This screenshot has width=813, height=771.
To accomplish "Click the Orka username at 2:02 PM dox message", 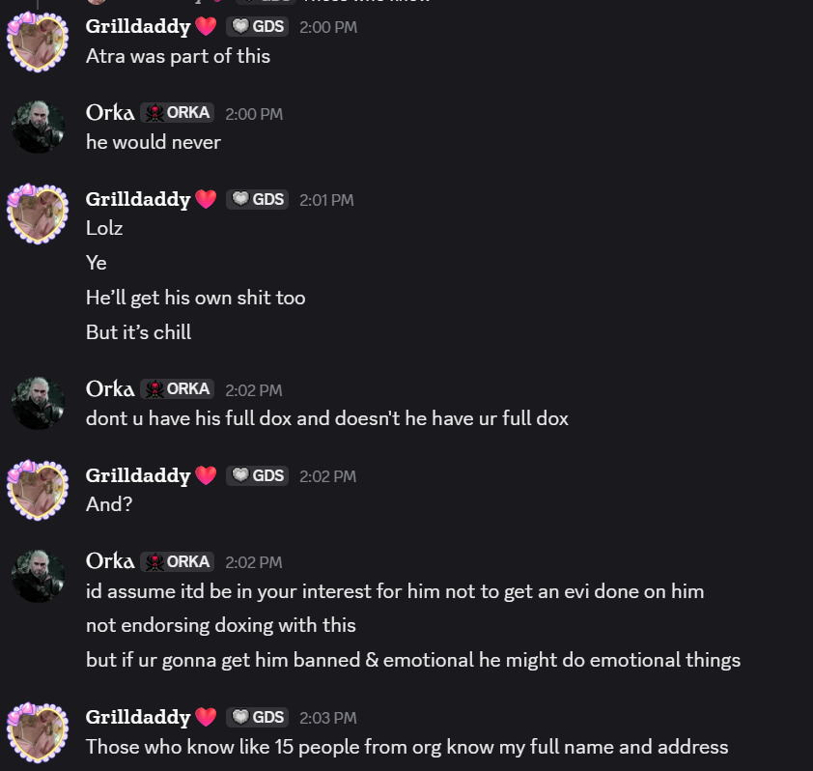I will pos(110,389).
